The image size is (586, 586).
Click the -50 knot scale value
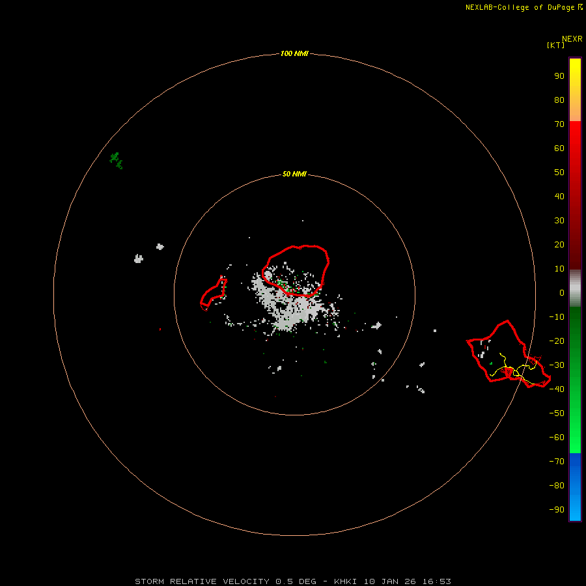pos(557,413)
